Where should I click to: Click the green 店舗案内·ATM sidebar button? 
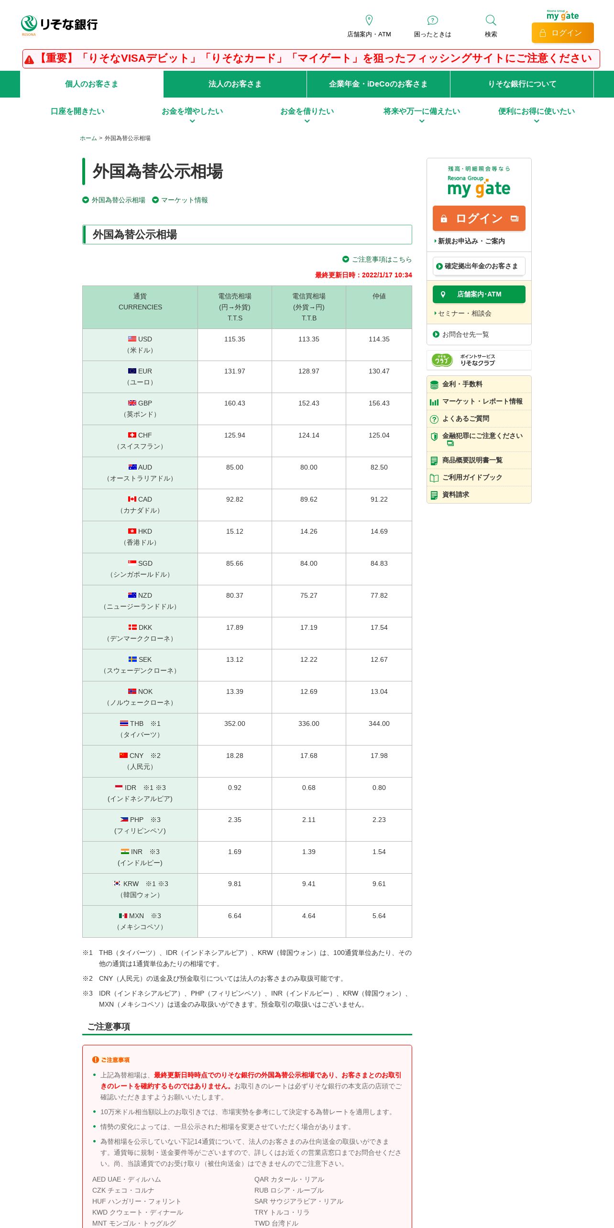coord(479,295)
